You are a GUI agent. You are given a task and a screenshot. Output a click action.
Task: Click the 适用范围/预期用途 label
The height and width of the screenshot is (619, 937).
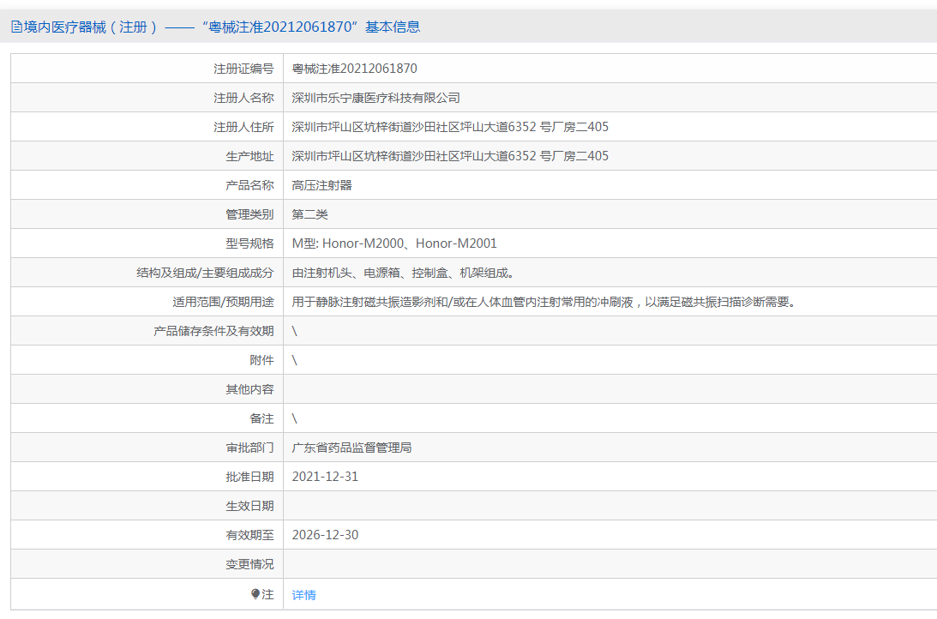coord(223,303)
